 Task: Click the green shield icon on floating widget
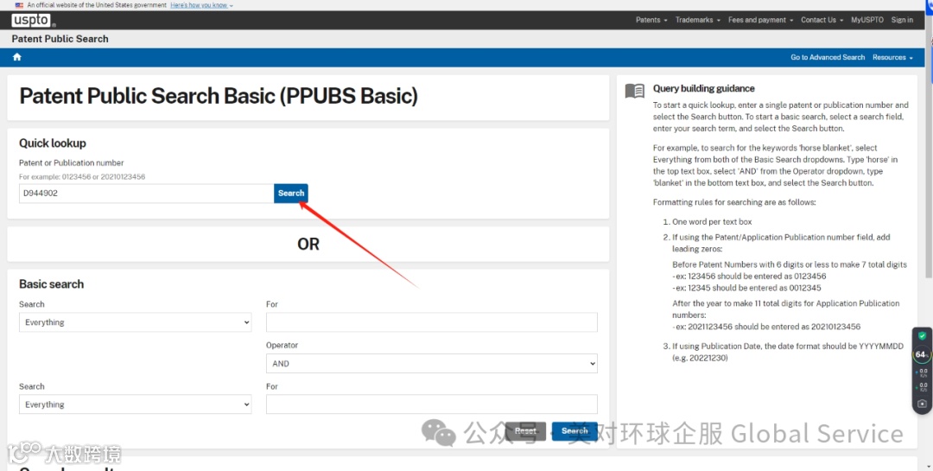pyautogui.click(x=922, y=336)
